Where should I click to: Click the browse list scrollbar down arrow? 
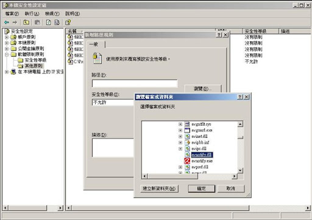240,170
